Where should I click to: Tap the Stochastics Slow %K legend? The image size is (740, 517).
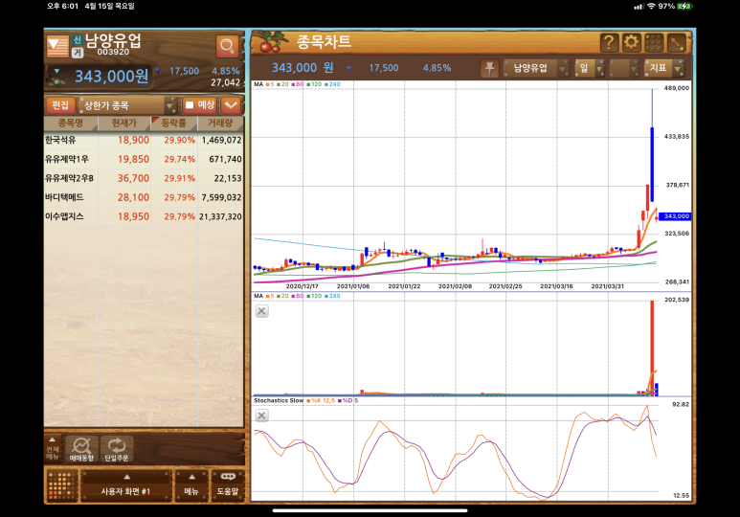click(321, 400)
